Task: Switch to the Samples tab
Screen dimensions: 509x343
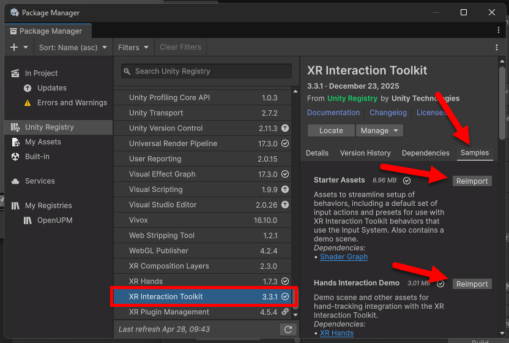Action: point(475,153)
